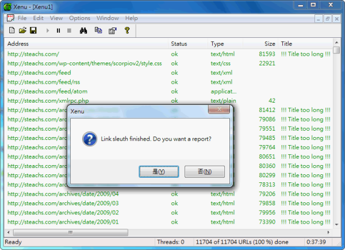The width and height of the screenshot is (345, 250).
Task: Sort by the Address column header
Action: coord(86,44)
